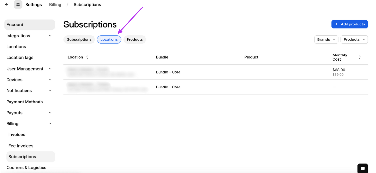Click the Settings gear icon
Image resolution: width=376 pixels, height=173 pixels.
coord(18,5)
